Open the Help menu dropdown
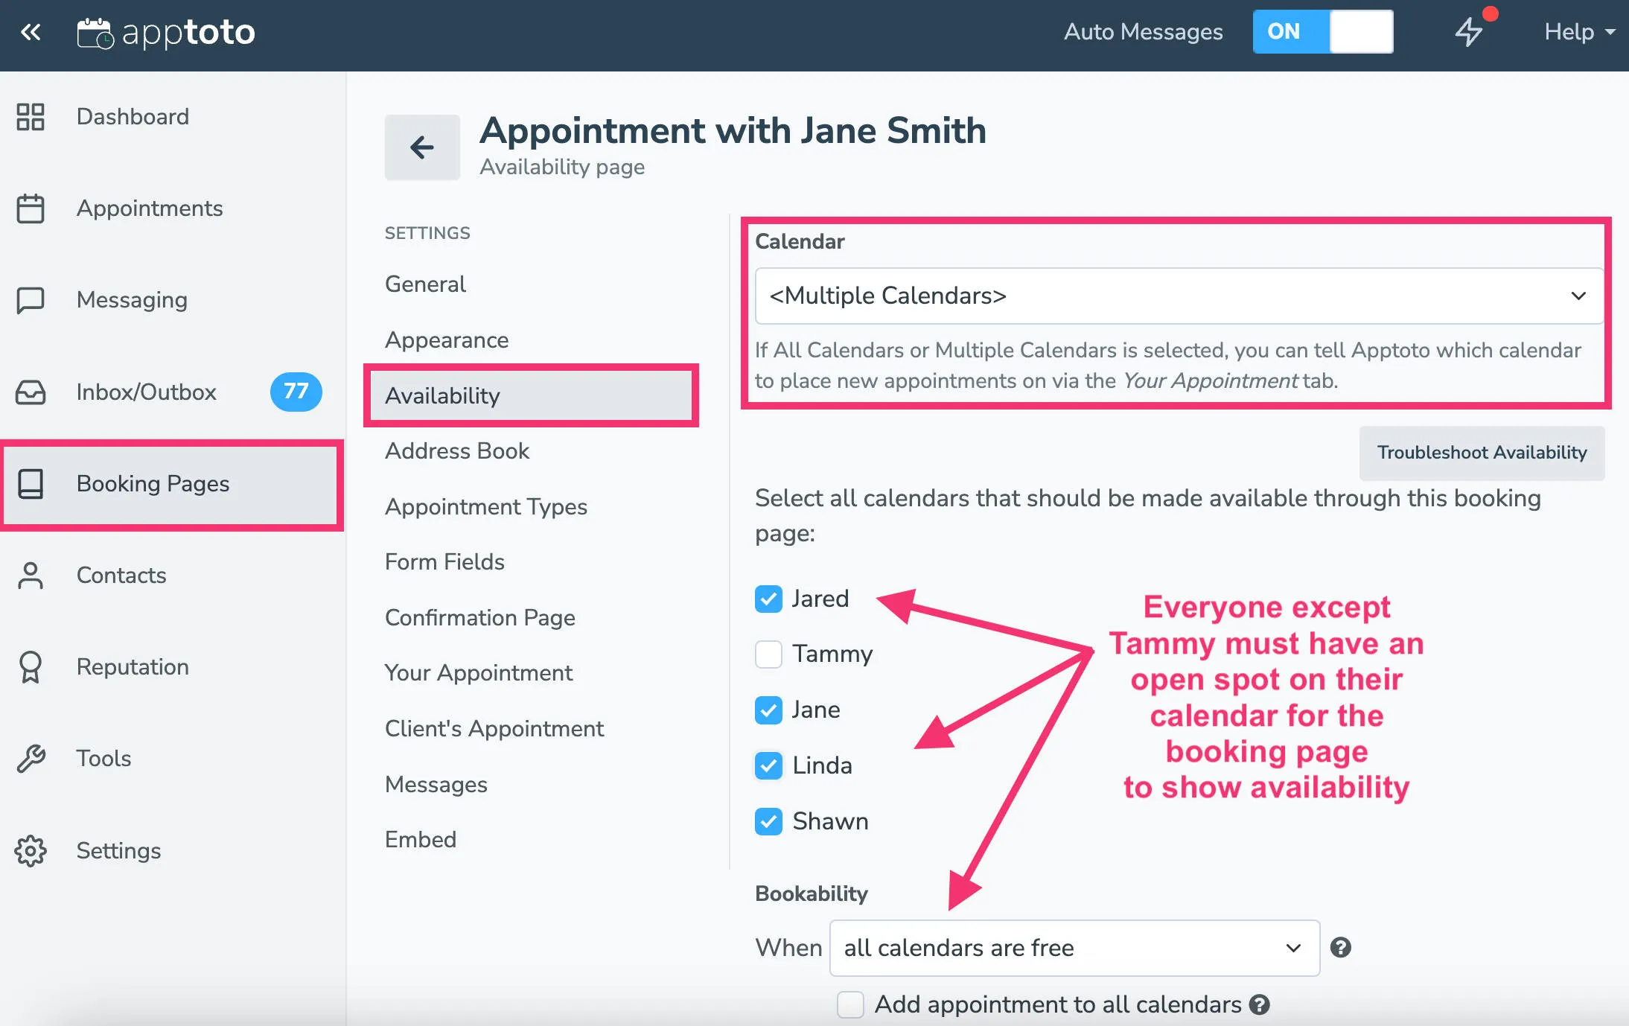 [x=1575, y=31]
